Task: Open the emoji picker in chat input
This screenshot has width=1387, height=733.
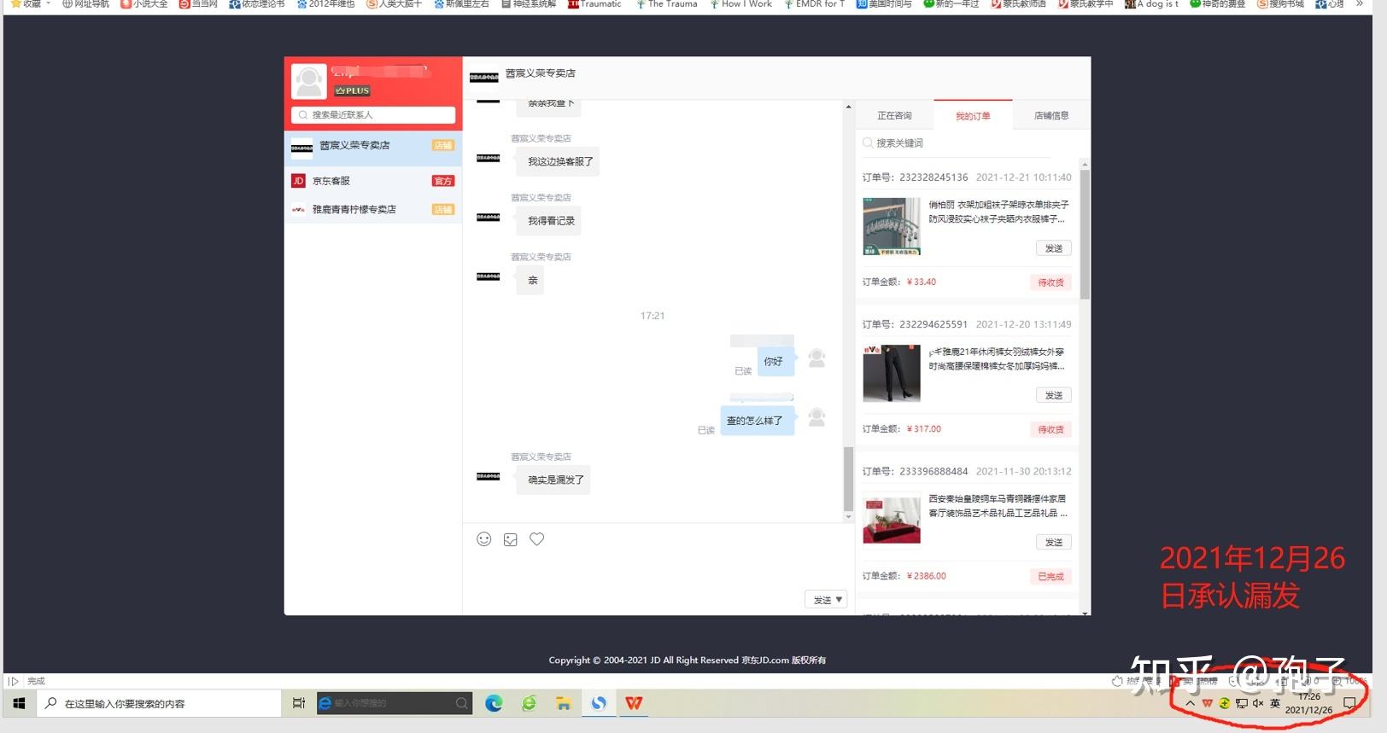Action: tap(484, 539)
